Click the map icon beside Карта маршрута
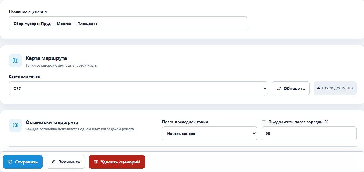This screenshot has height=172, width=364. (15, 61)
